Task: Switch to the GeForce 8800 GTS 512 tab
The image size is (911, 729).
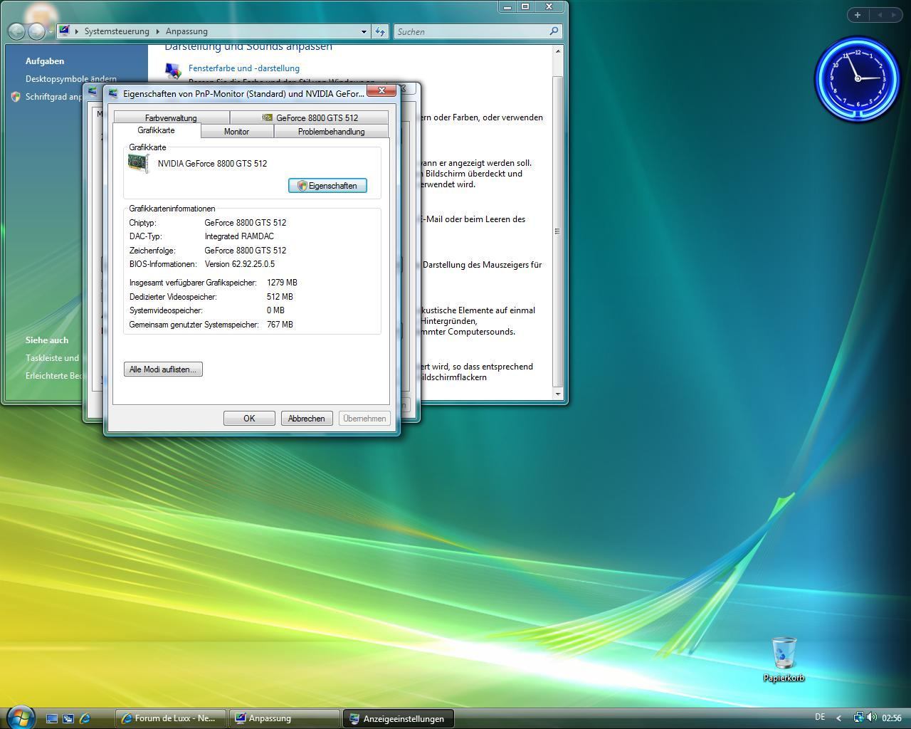Action: click(x=310, y=117)
